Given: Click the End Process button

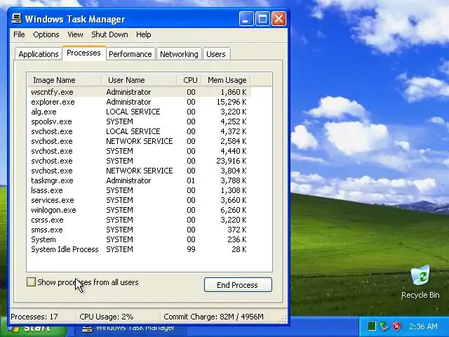Looking at the screenshot, I should (x=238, y=285).
